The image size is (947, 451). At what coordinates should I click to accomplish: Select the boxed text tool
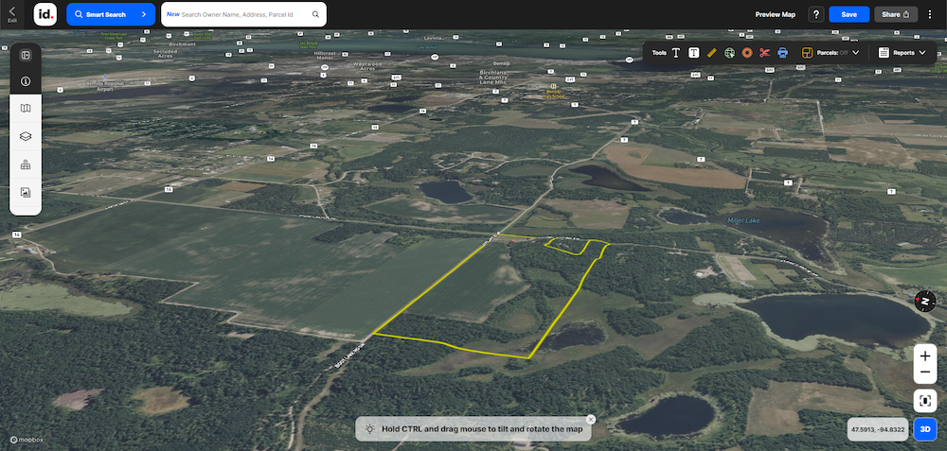point(694,53)
